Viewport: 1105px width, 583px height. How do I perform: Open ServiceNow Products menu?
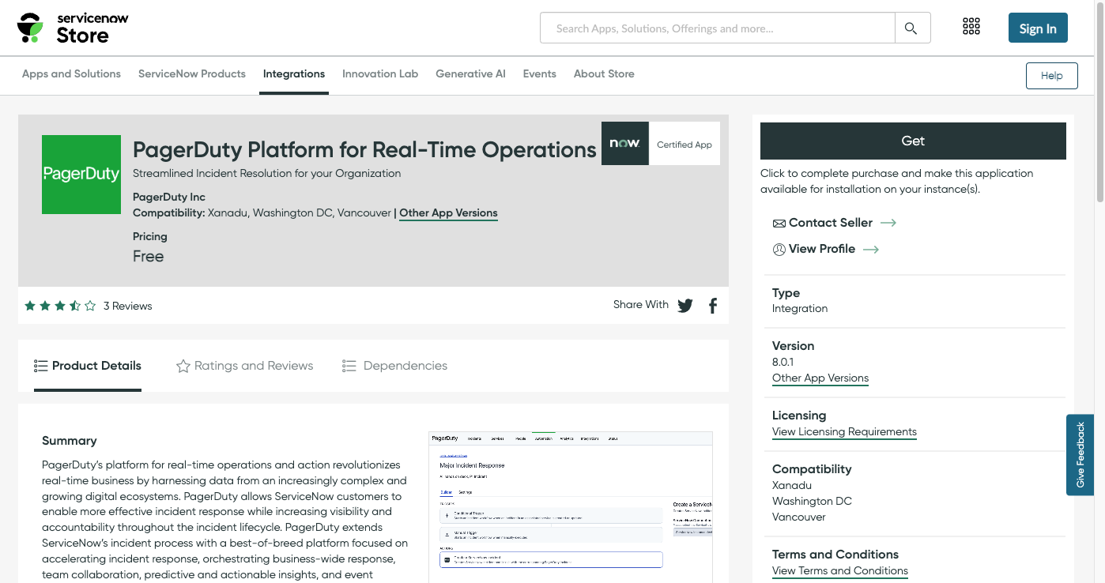point(192,74)
